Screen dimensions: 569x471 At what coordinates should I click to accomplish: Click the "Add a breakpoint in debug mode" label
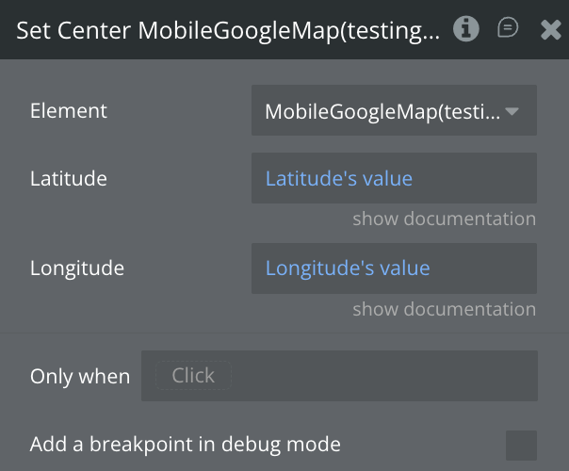click(186, 444)
